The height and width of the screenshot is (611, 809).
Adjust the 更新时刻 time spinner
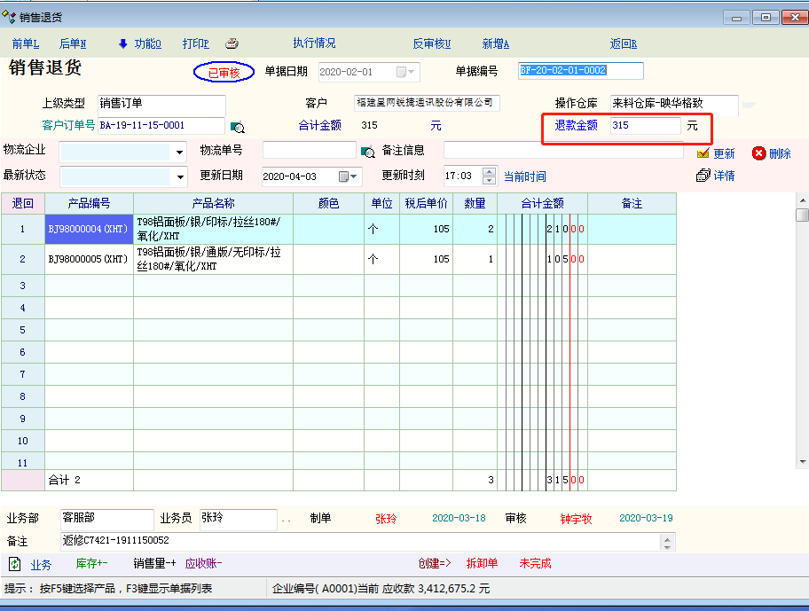[x=489, y=176]
